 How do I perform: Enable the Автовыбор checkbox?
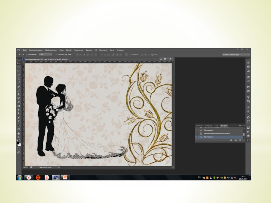[27, 55]
